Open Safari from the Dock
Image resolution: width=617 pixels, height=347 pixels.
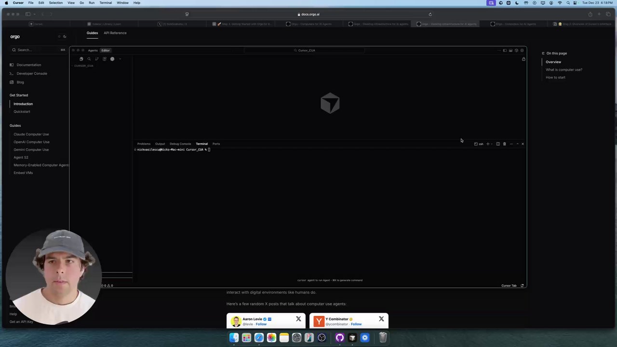pos(259,338)
